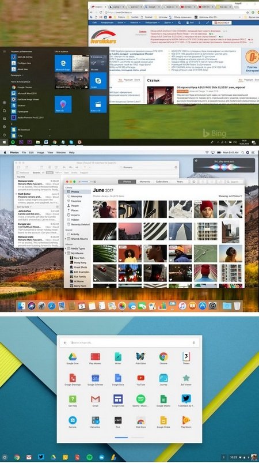259x463 pixels.
Task: Launch Play Movies app in launcher
Action: [95, 359]
